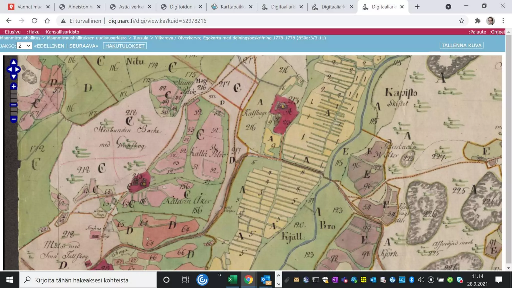The height and width of the screenshot is (288, 512).
Task: Click the zoom slider handle on map
Action: click(x=13, y=105)
